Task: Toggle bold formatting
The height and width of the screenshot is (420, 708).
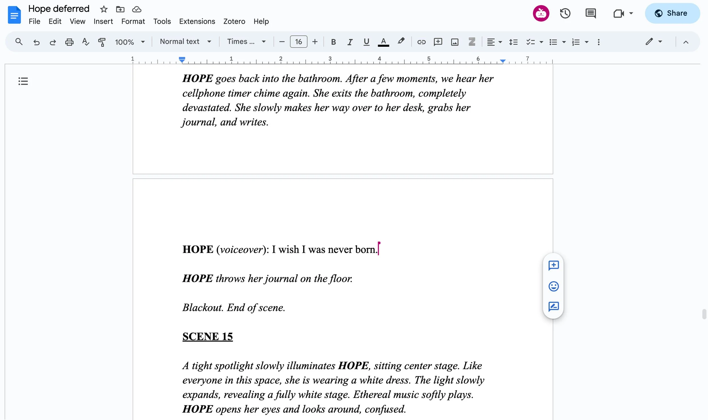Action: tap(333, 42)
